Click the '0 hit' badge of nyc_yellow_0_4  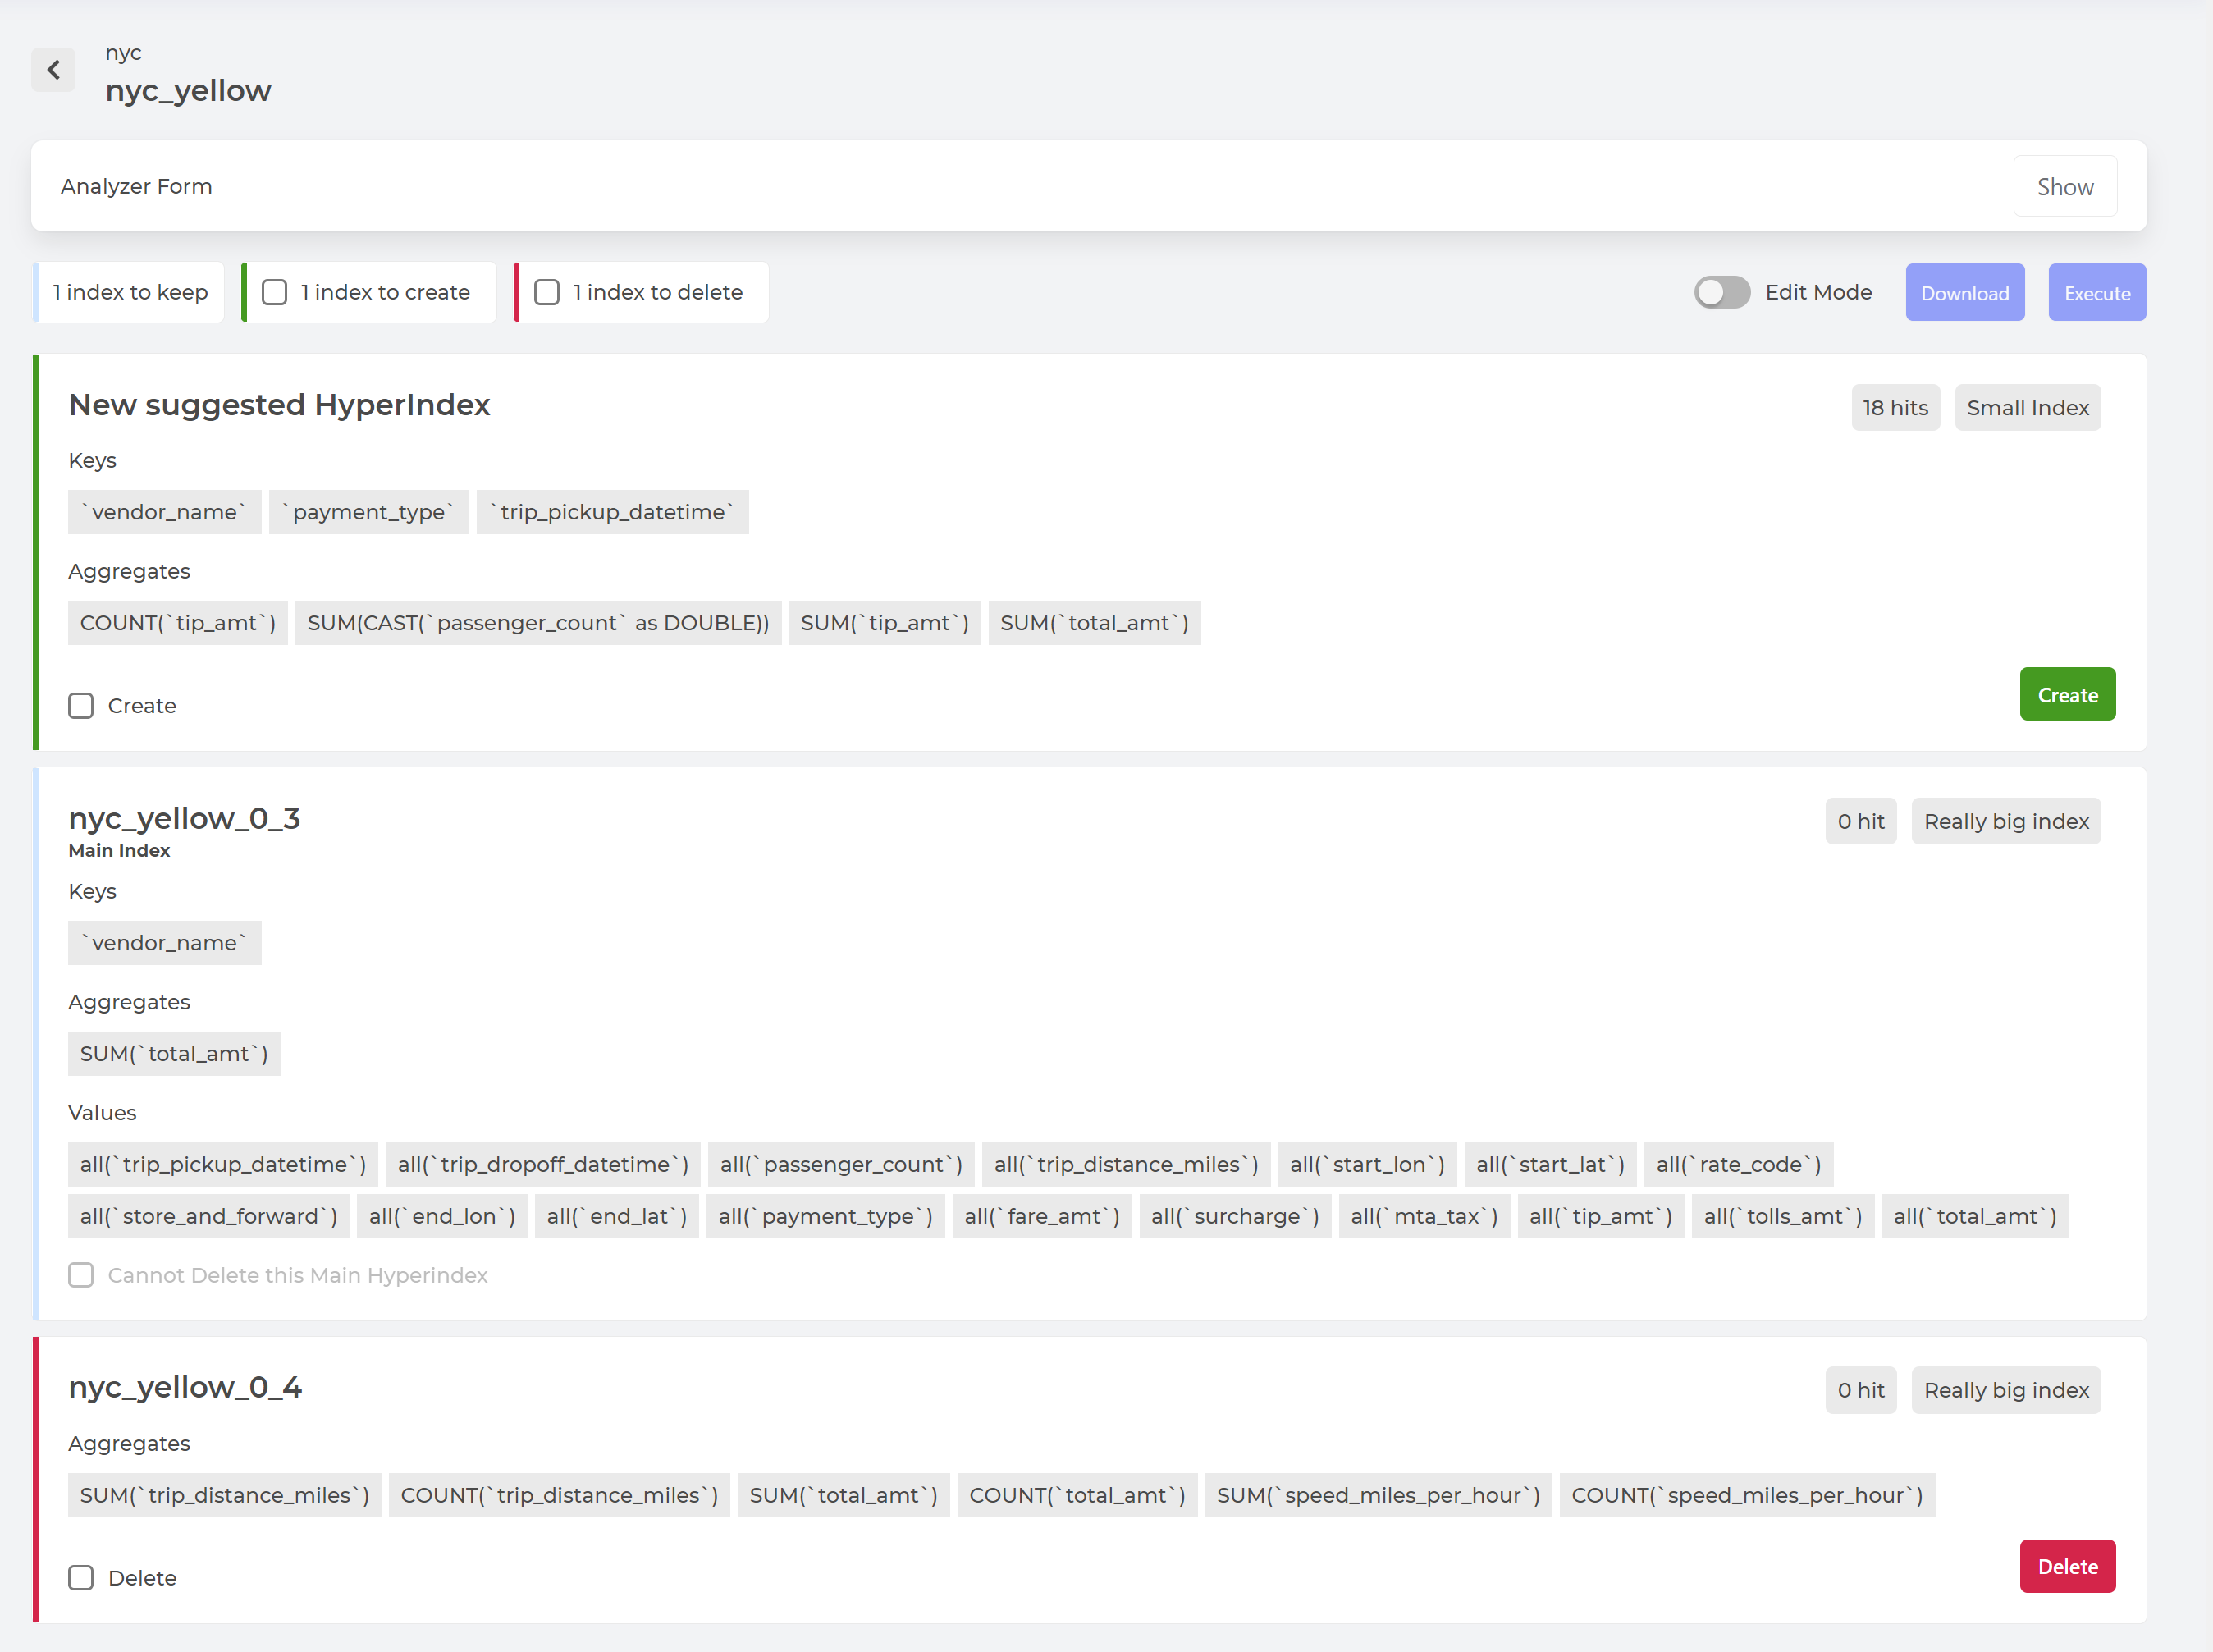click(x=1860, y=1391)
